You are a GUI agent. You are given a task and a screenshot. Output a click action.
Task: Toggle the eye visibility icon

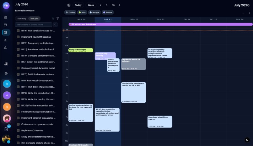(x=113, y=5)
